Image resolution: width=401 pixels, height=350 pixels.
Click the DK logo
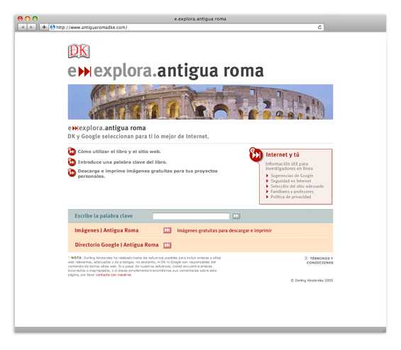[79, 51]
